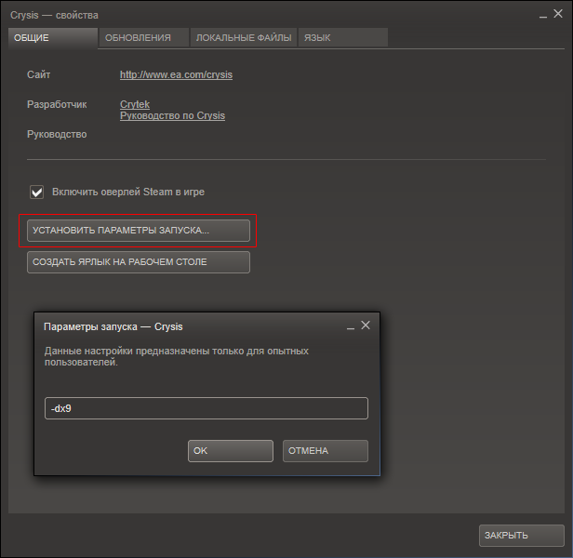Confirm launch options with OK
573x558 pixels.
point(231,451)
